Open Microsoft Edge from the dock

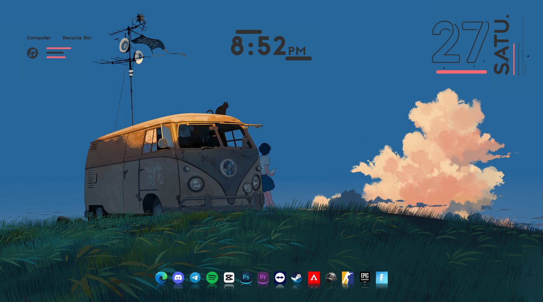pyautogui.click(x=161, y=278)
